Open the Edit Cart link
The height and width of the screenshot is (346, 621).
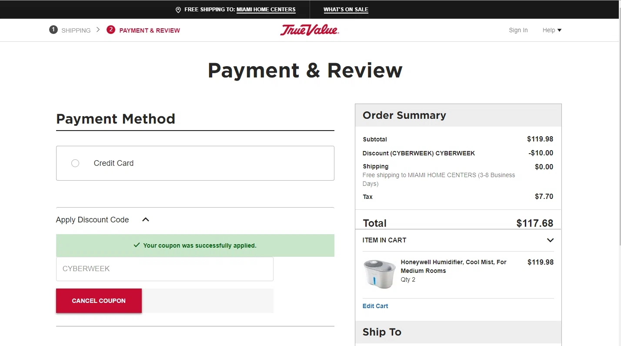(375, 306)
